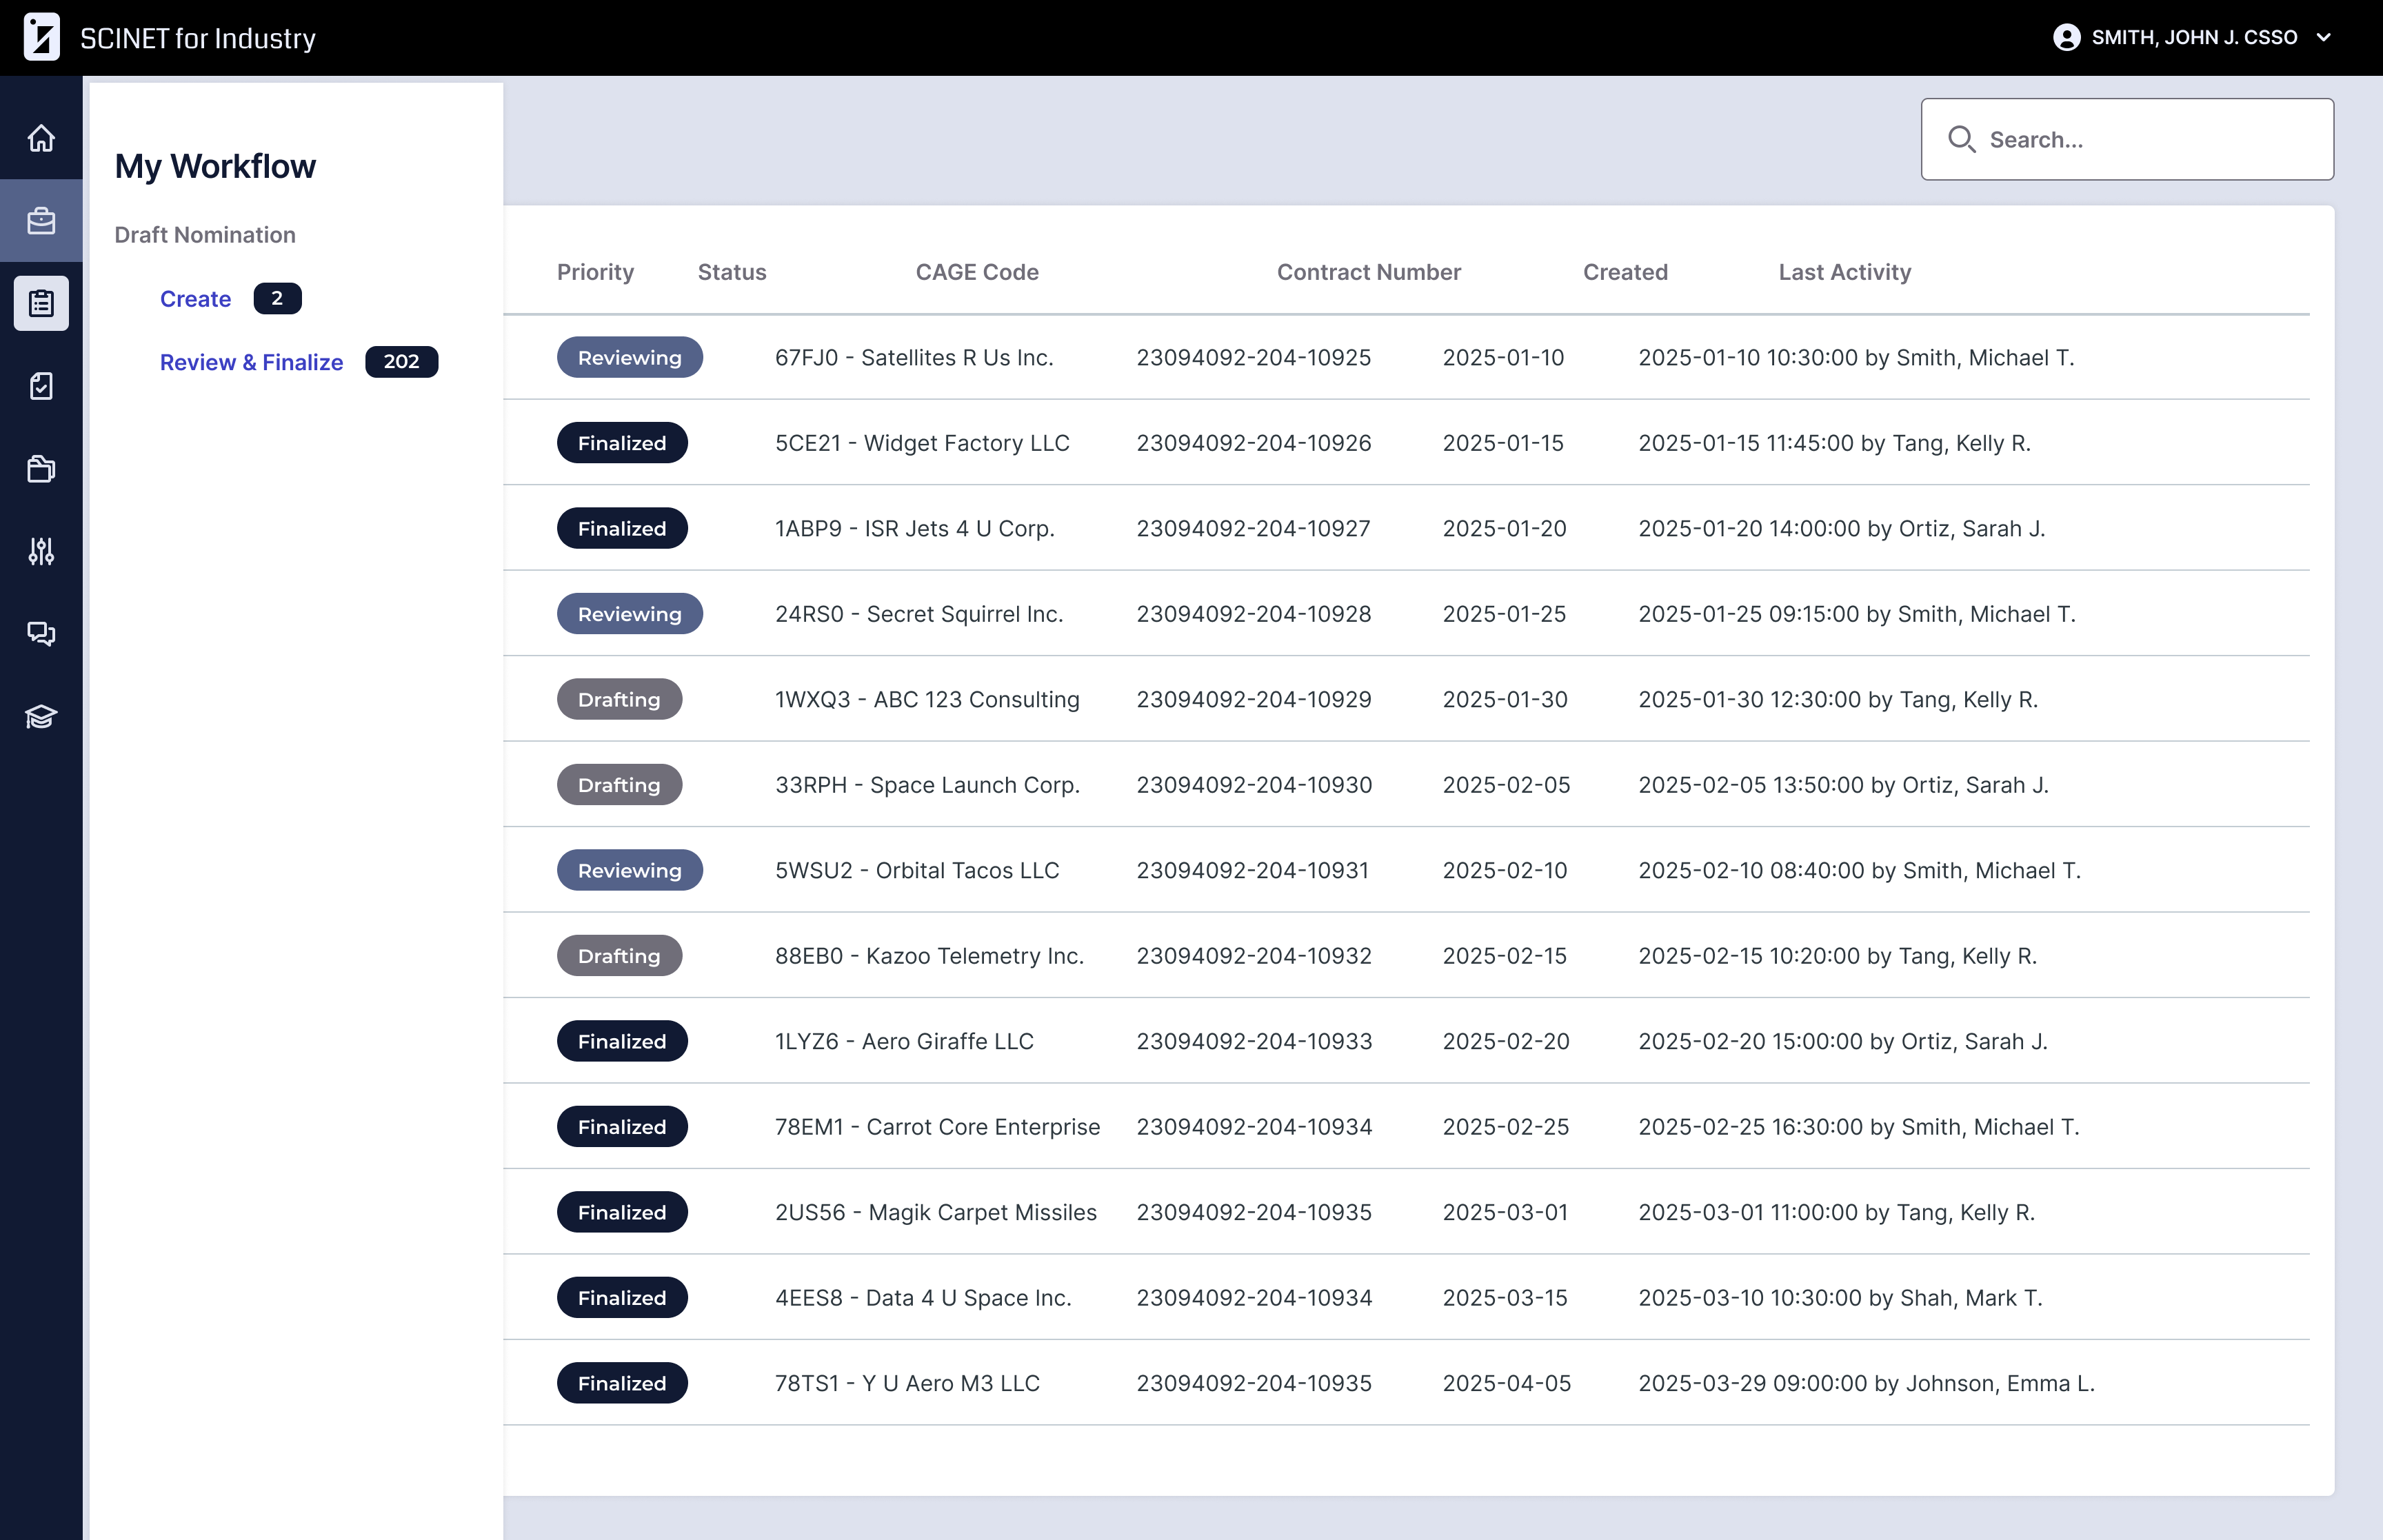
Task: Click Reviewing badge for Satellites R Us
Action: coord(629,358)
